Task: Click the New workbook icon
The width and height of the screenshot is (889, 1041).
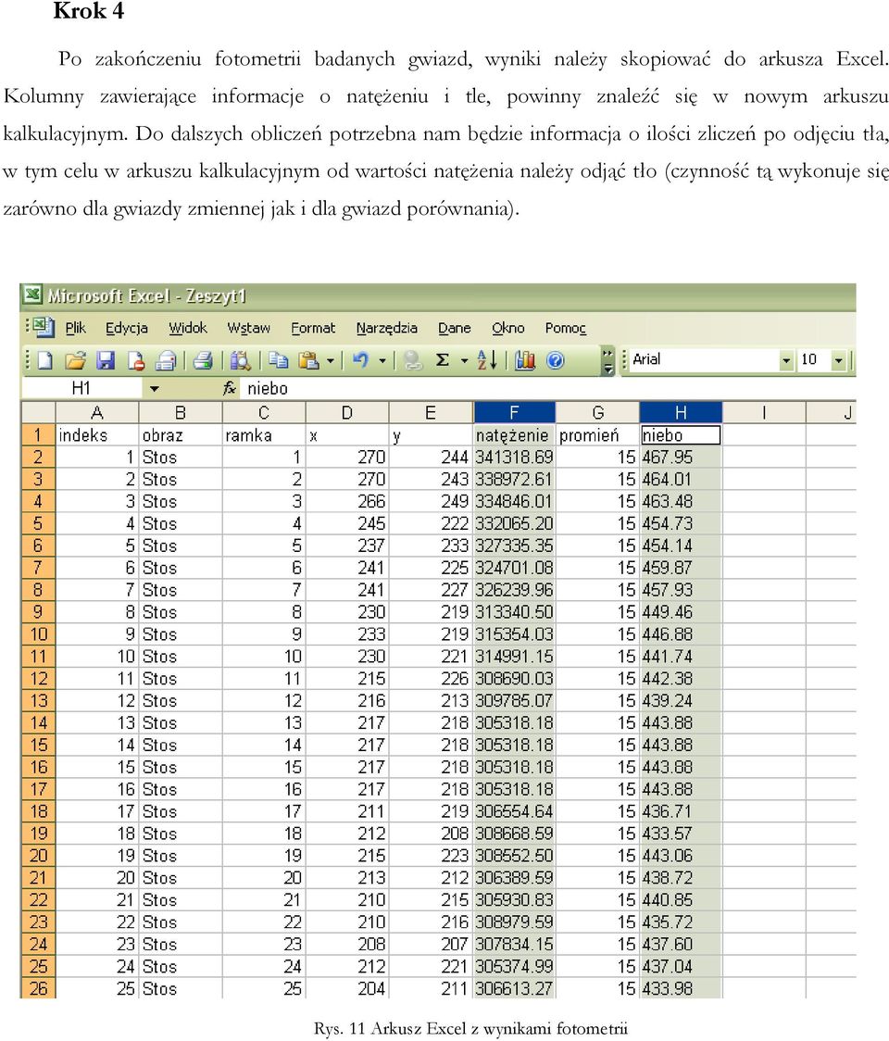Action: [45, 360]
